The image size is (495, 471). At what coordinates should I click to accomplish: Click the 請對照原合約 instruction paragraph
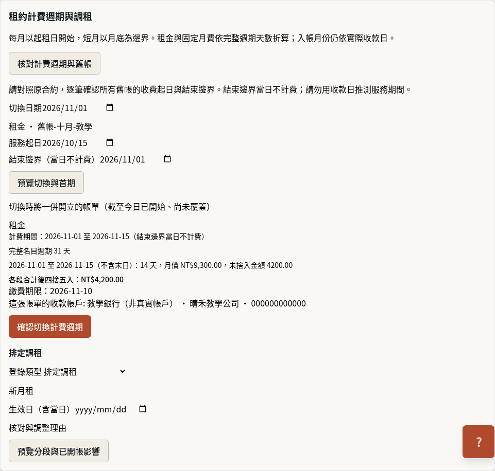(210, 90)
